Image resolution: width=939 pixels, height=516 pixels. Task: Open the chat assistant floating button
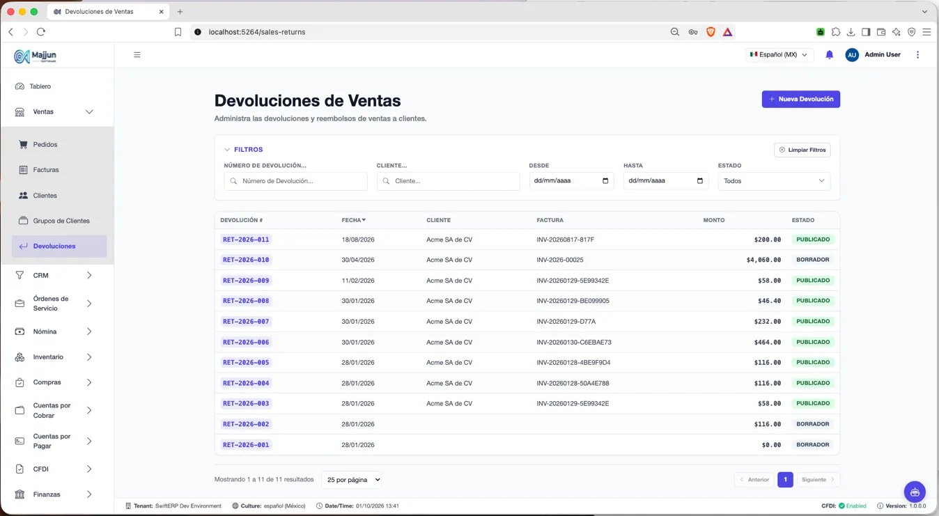pyautogui.click(x=915, y=492)
